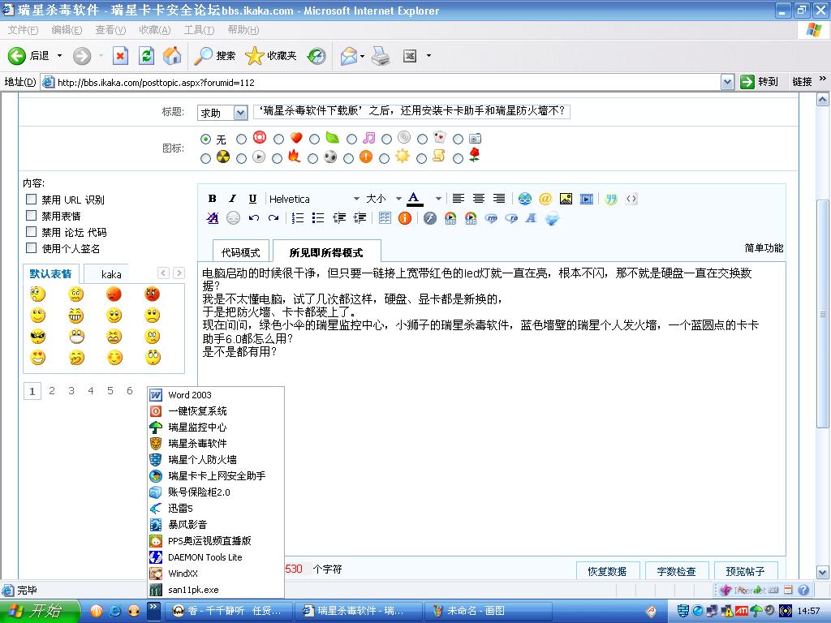Switch to 未命名 - 画图 taskbar window
831x623 pixels.
[x=488, y=611]
